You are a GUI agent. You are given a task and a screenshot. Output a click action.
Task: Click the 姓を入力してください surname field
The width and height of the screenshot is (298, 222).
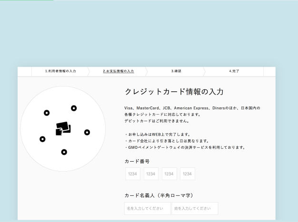195,208
